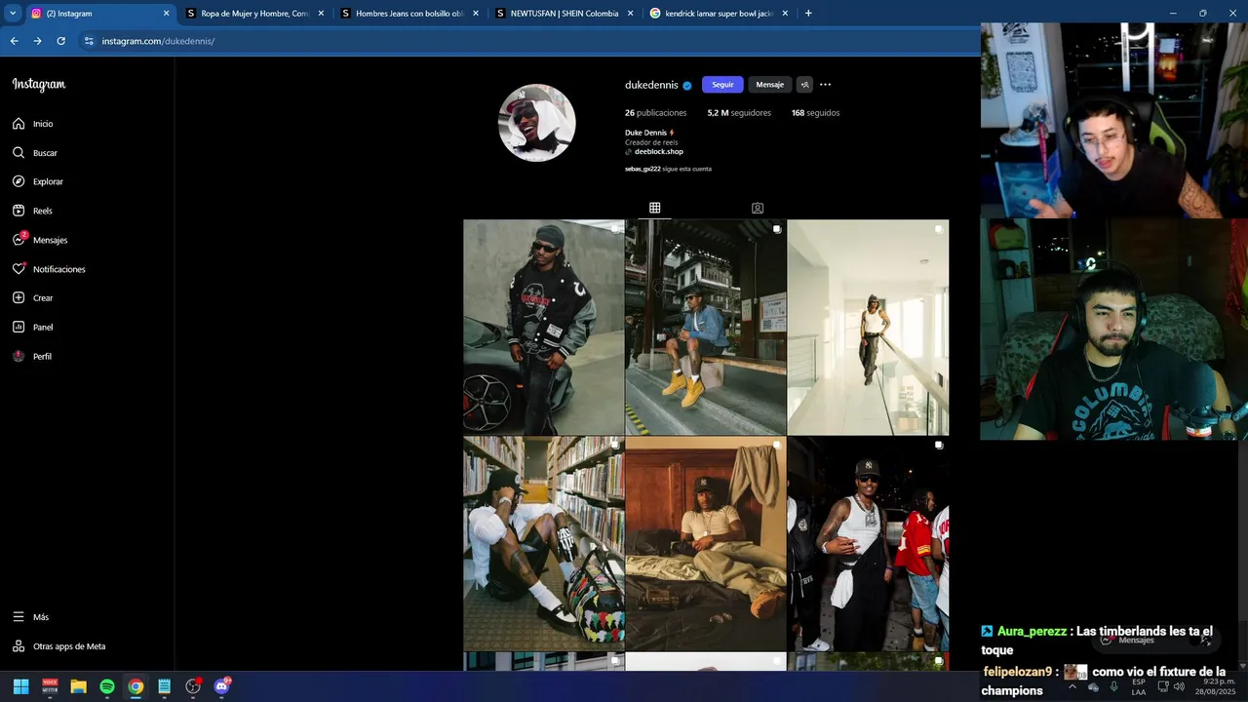
Task: Open the library bookshelf post
Action: click(x=543, y=543)
